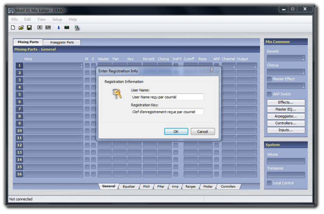Open the Voice dropdown for part 16
Screen dimensions: 324x214
click(x=54, y=174)
